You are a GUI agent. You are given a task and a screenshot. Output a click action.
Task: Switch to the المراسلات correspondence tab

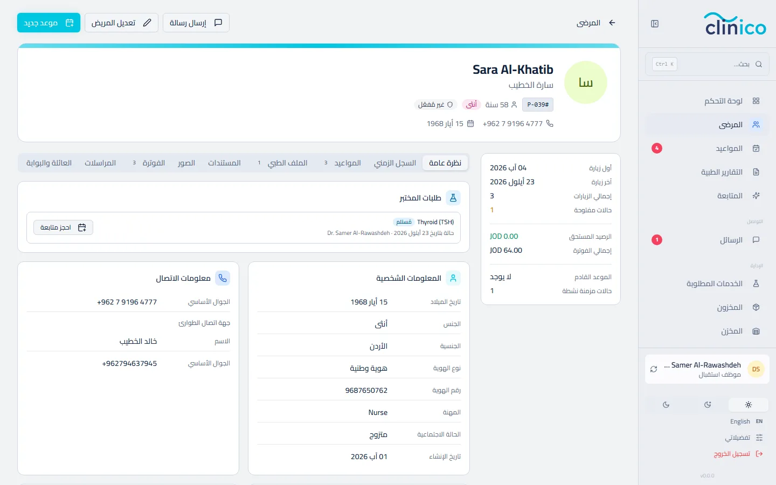coord(100,163)
